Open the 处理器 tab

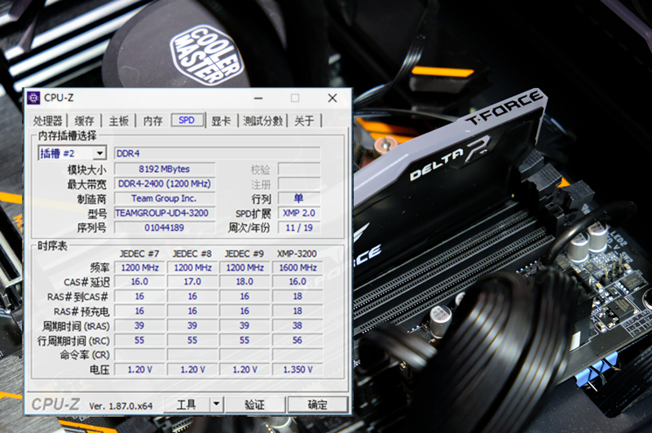click(48, 121)
